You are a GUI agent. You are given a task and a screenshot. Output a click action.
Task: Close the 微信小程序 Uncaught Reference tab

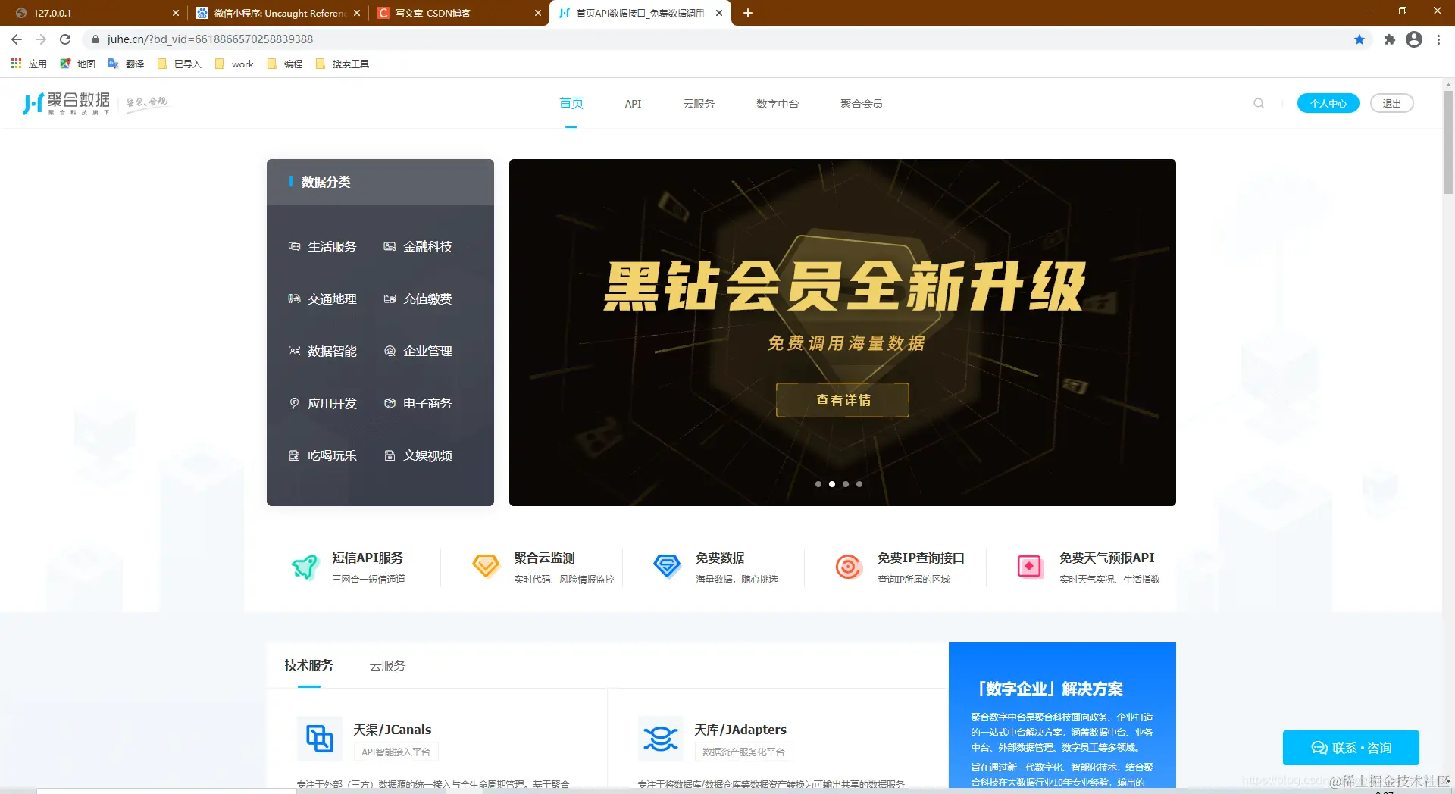point(358,13)
